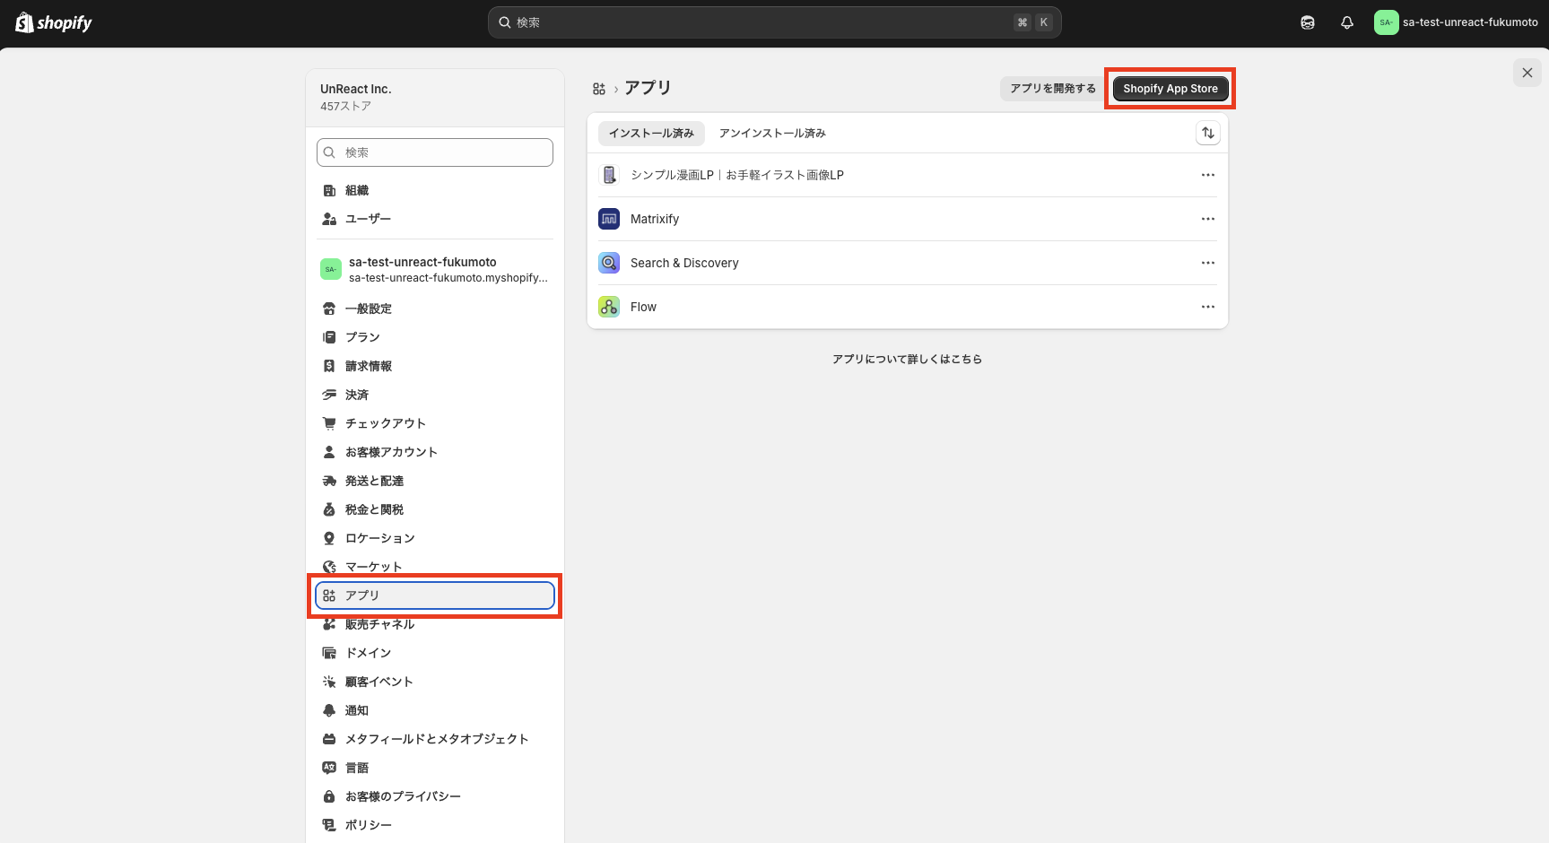Screen dimensions: 1549x843
Task: Open the Flow app name
Action: click(643, 307)
